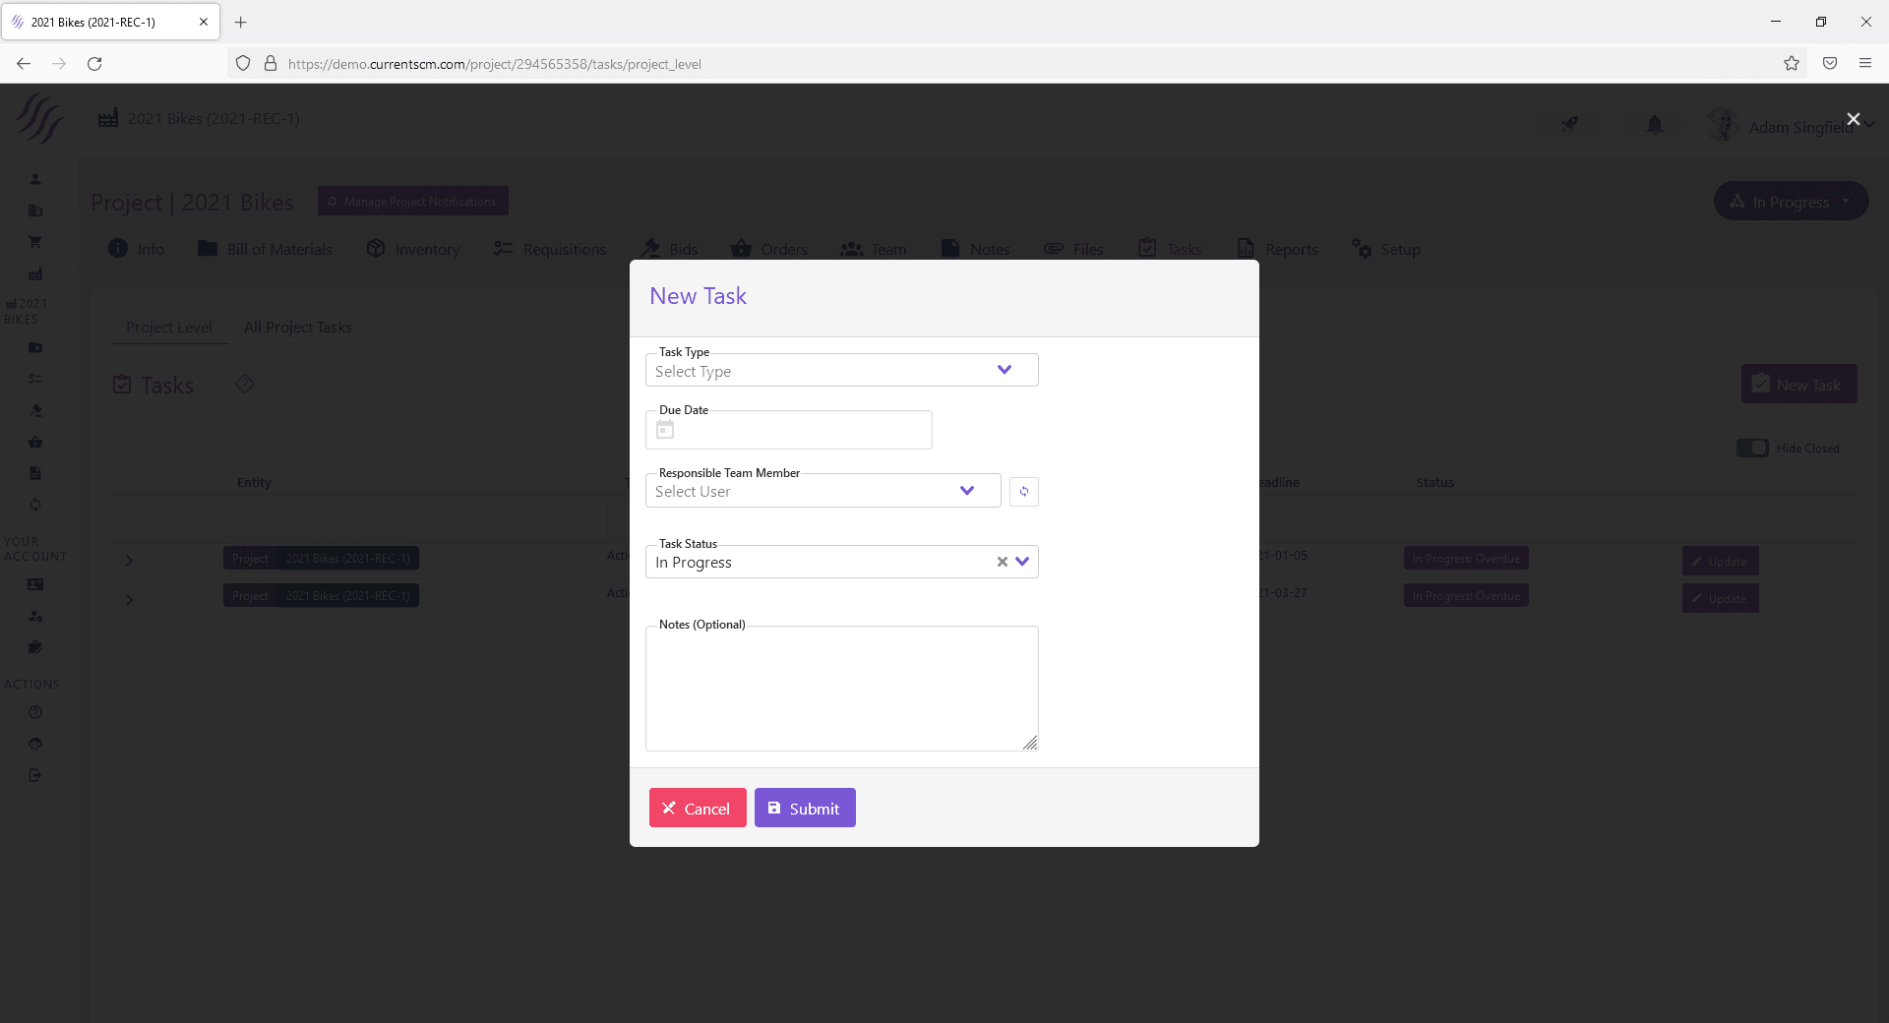Bookmark this page with the star icon
Viewport: 1889px width, 1023px height.
[x=1791, y=64]
